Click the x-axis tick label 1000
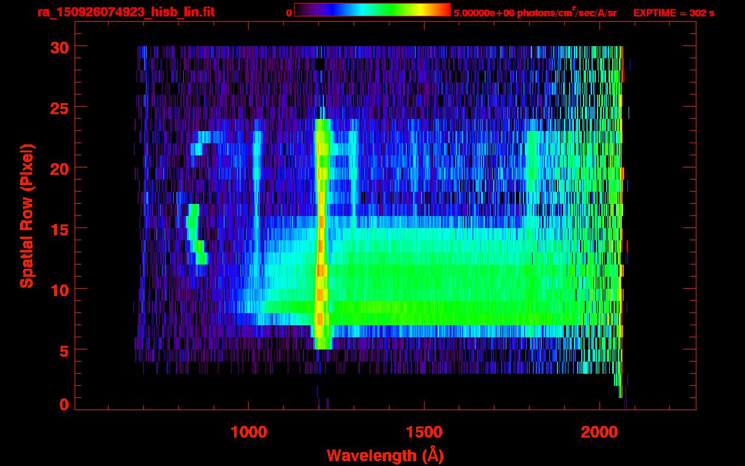 [249, 431]
